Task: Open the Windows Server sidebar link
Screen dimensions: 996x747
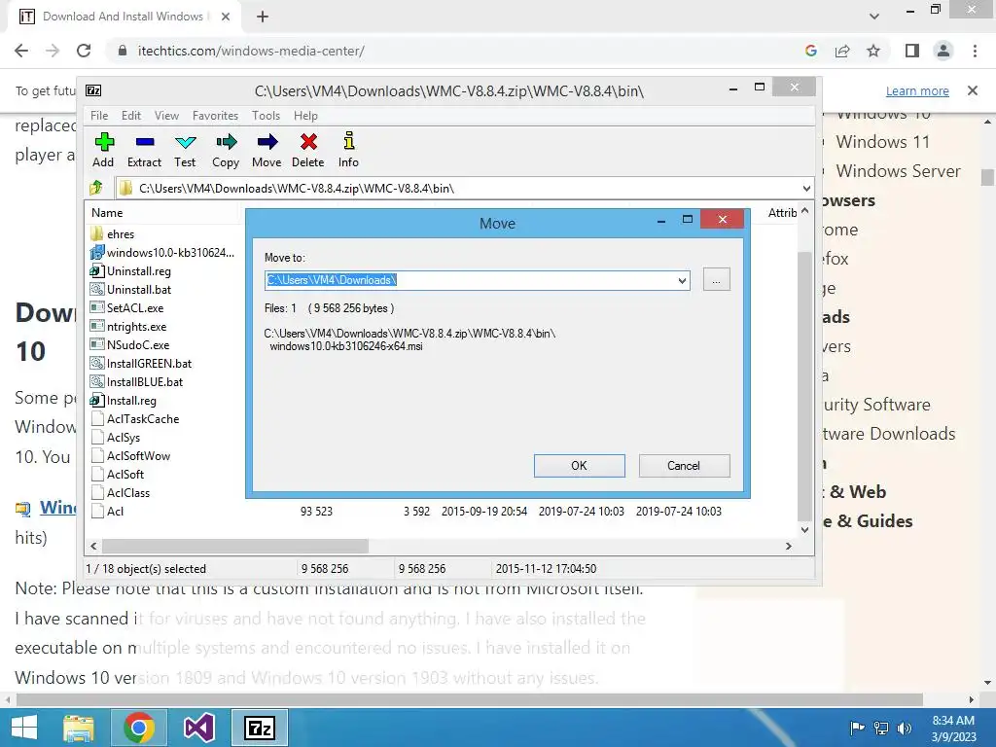Action: (898, 171)
